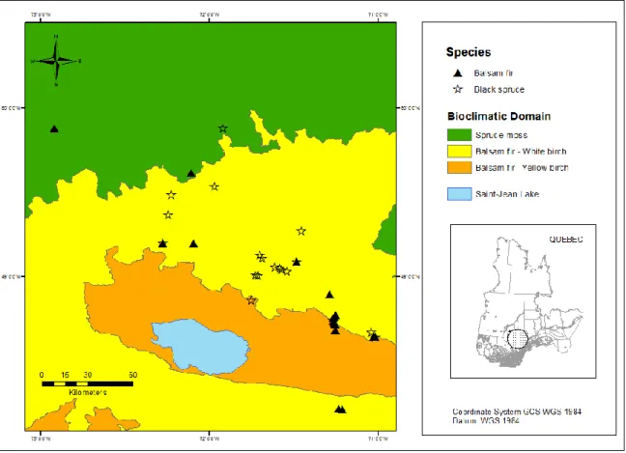626x453 pixels.
Task: Click the 'Bioclimatic Domain' legend heading
Action: coord(499,116)
